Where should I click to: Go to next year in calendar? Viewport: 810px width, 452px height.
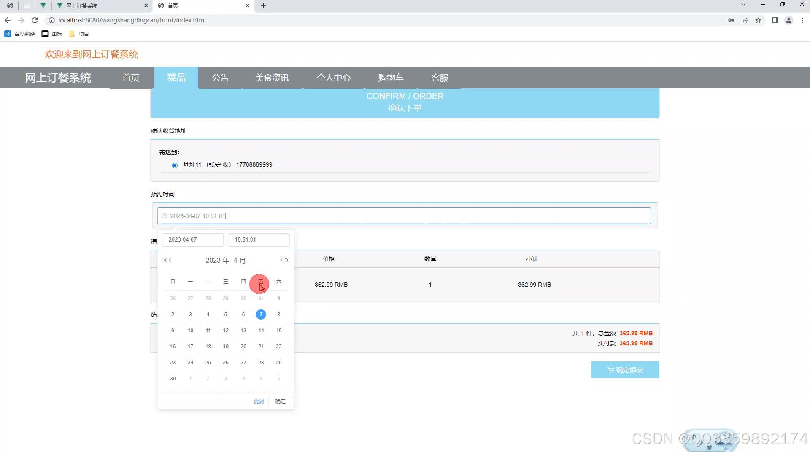(286, 260)
